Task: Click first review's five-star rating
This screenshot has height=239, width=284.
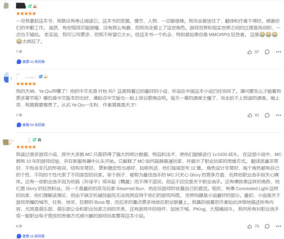Action: [x=26, y=13]
